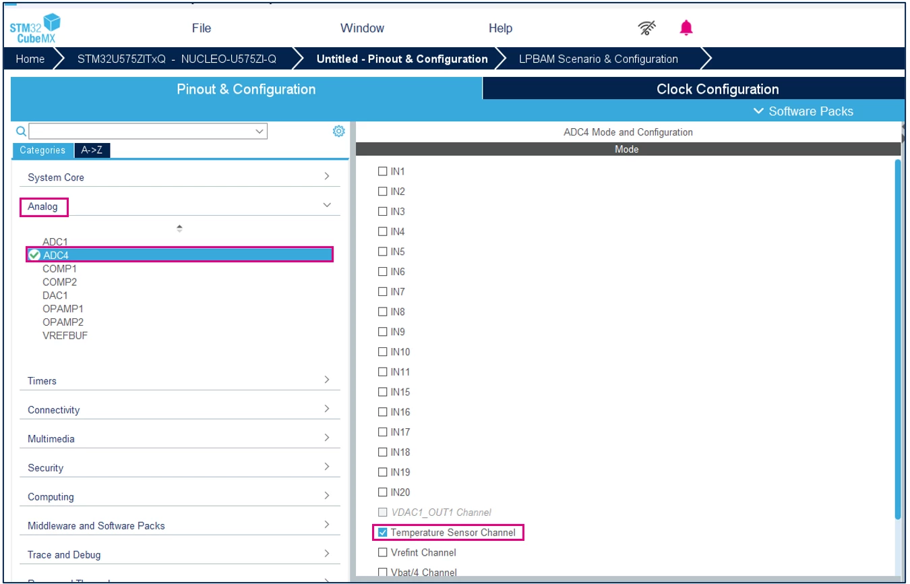Enable the IN4 channel checkbox

pos(383,232)
